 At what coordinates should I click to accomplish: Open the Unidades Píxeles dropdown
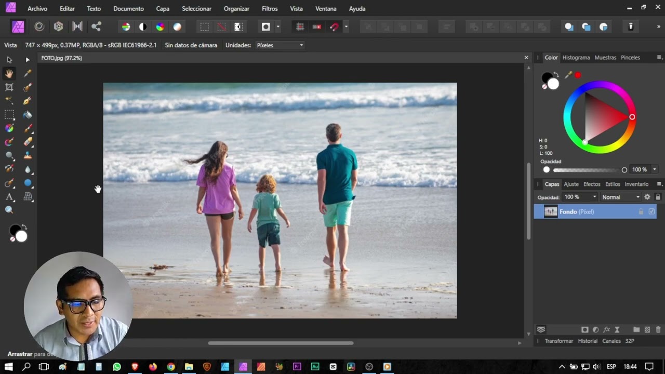coord(280,45)
